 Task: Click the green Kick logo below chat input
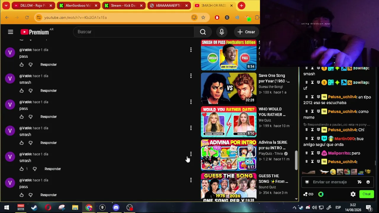click(321, 194)
